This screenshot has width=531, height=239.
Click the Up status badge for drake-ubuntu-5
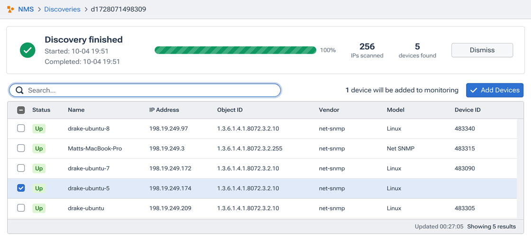39,188
